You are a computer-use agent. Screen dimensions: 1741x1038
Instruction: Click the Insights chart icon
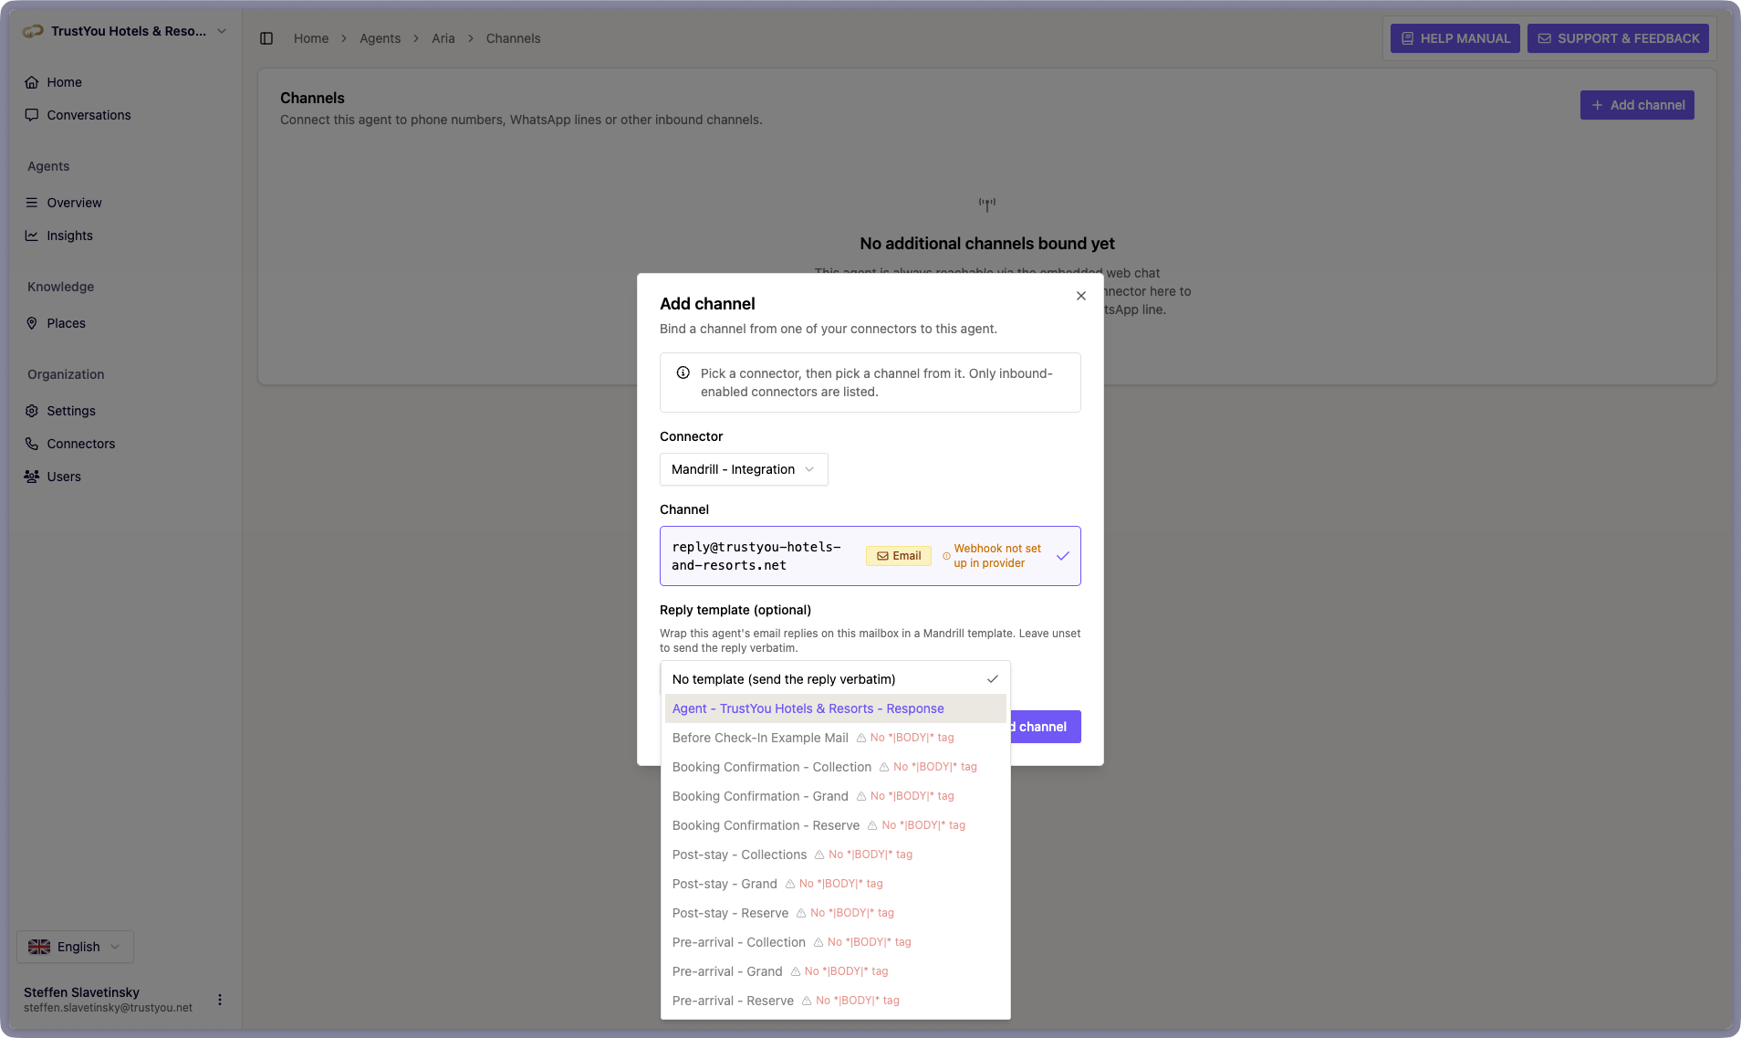coord(32,236)
